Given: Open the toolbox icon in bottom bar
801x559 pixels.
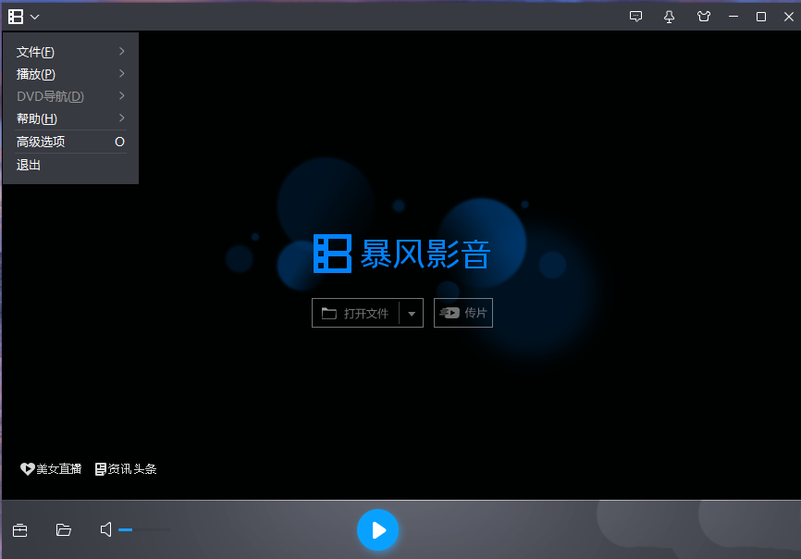Looking at the screenshot, I should click(20, 530).
